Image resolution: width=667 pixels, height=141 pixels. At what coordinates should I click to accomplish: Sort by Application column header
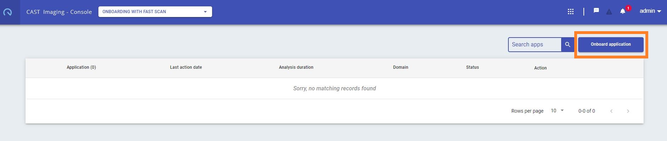point(81,67)
